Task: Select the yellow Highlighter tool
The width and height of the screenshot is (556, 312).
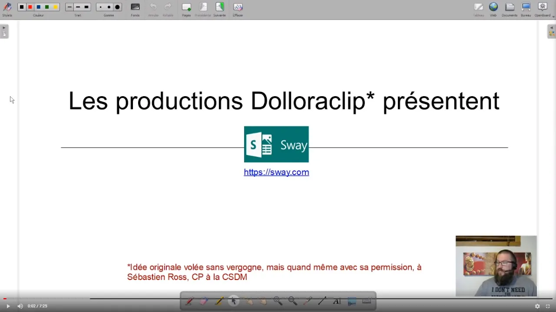Action: tap(219, 301)
